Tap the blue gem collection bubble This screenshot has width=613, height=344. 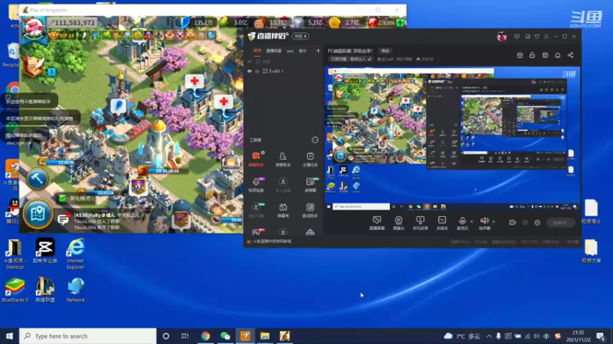point(119,105)
